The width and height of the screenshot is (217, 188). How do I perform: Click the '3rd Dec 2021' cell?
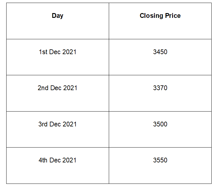pyautogui.click(x=57, y=124)
